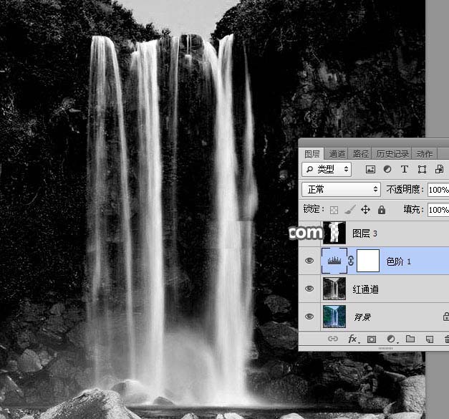This screenshot has width=449, height=419.
Task: Click the shape layer filter icon
Action: 422,170
